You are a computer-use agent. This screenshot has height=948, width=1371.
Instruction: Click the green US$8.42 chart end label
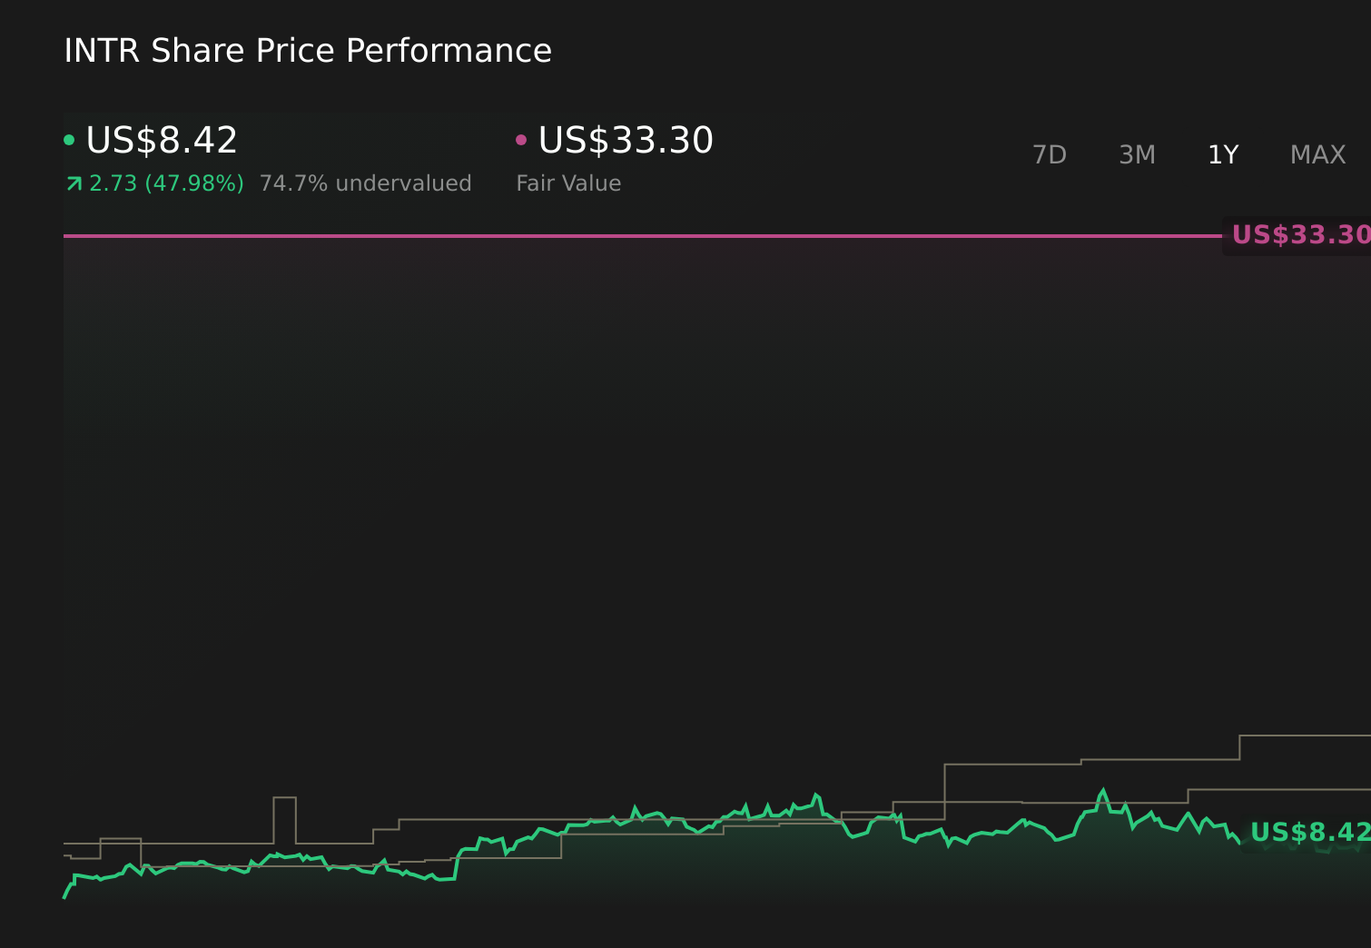pos(1308,833)
